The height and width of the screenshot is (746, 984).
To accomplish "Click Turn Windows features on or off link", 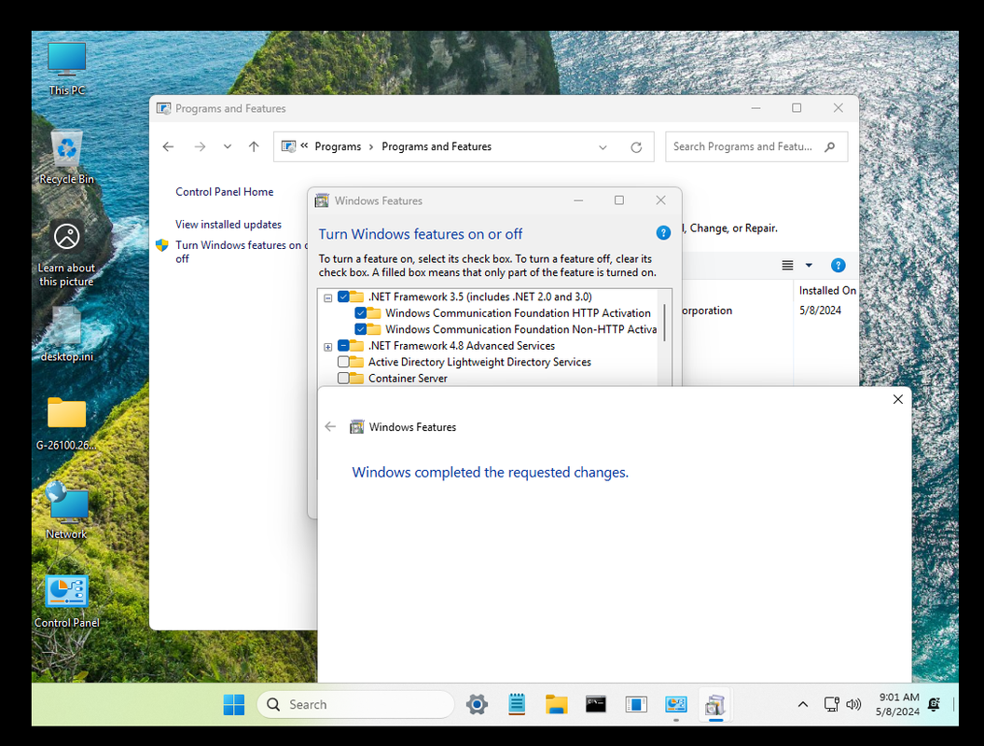I will (241, 252).
